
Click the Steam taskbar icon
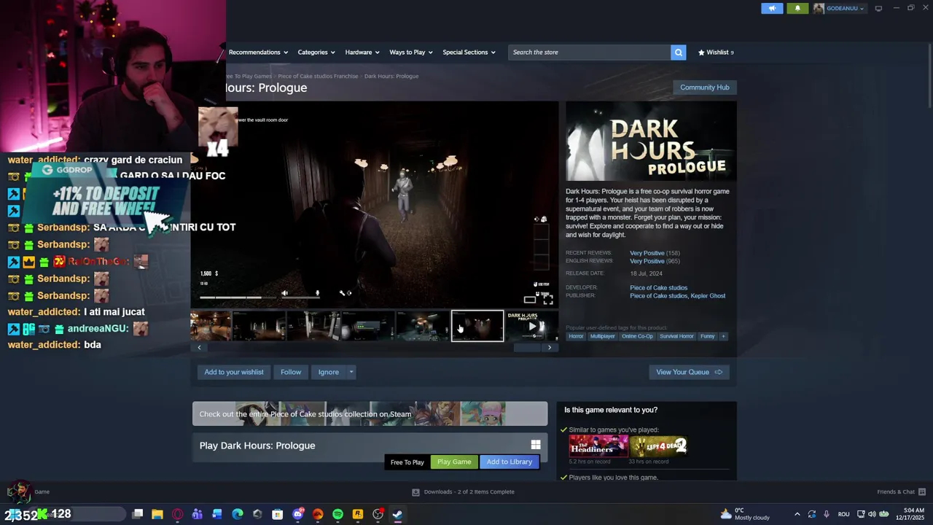pyautogui.click(x=397, y=514)
